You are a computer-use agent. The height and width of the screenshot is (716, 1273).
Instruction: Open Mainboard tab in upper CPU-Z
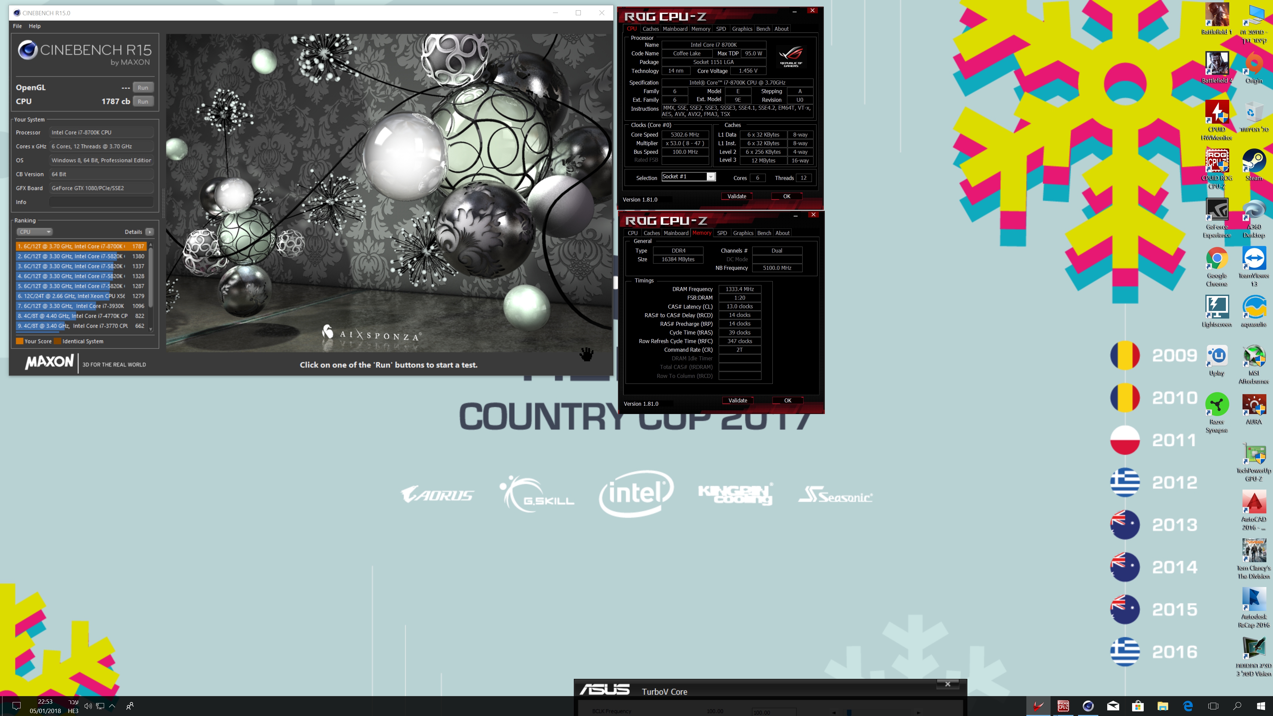675,29
